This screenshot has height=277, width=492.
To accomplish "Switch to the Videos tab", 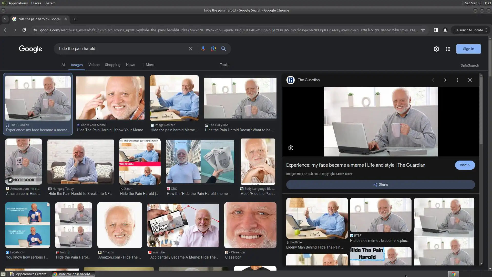I will point(94,65).
